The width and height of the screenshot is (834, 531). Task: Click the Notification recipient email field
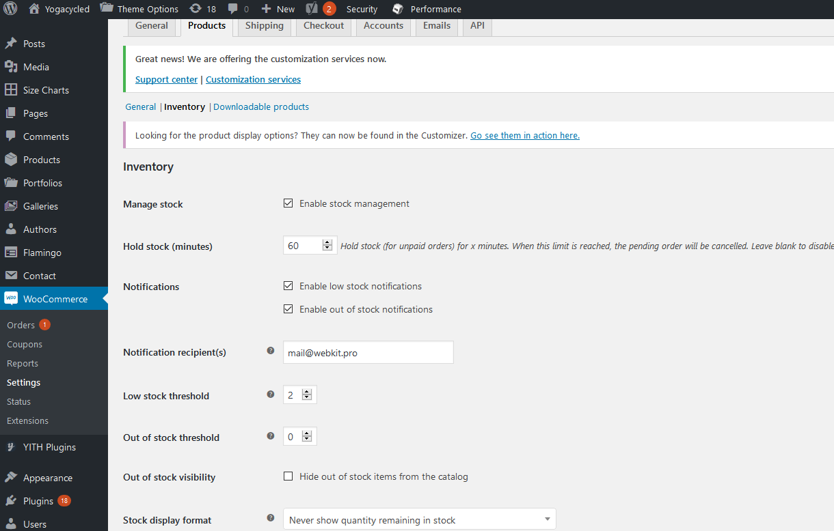[x=368, y=353]
